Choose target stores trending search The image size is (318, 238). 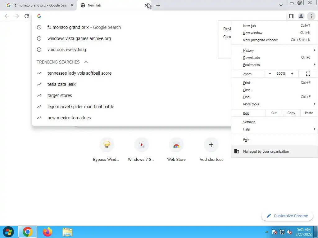131,95
